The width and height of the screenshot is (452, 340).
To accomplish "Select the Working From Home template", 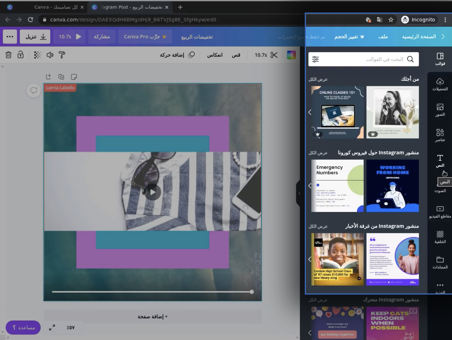I will (393, 186).
